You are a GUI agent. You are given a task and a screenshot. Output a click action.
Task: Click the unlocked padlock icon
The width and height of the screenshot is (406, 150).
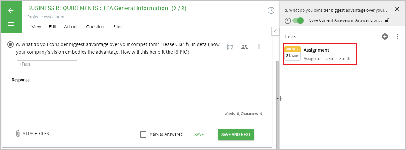click(387, 20)
